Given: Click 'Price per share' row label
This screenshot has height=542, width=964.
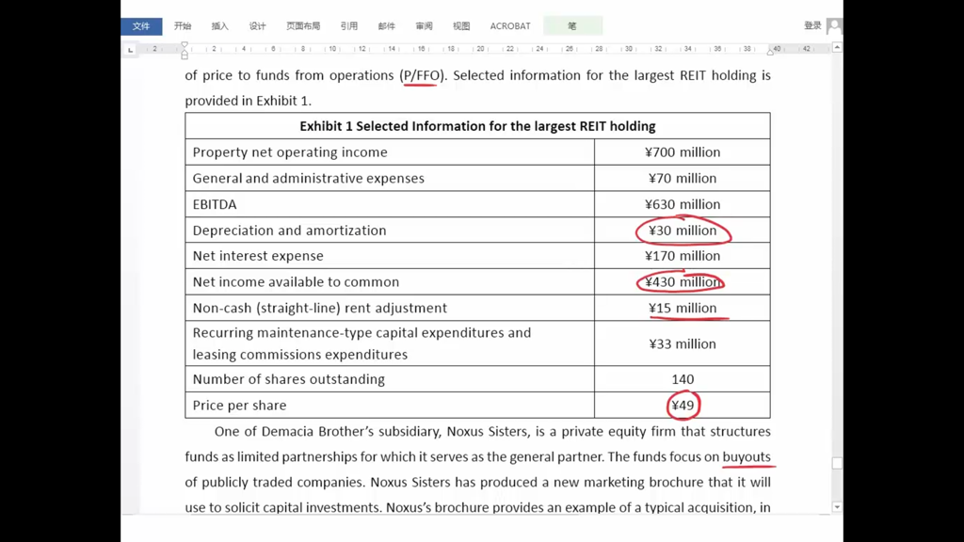Looking at the screenshot, I should [x=239, y=406].
